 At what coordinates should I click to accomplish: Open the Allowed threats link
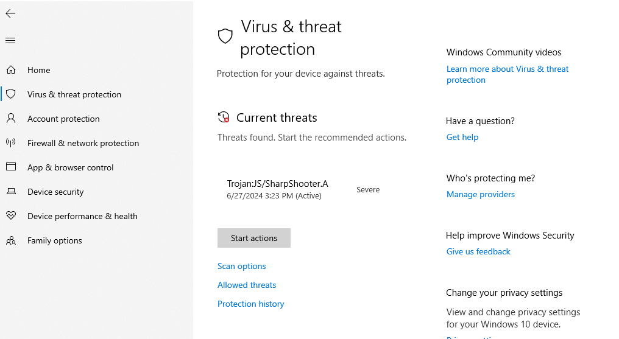(x=247, y=285)
